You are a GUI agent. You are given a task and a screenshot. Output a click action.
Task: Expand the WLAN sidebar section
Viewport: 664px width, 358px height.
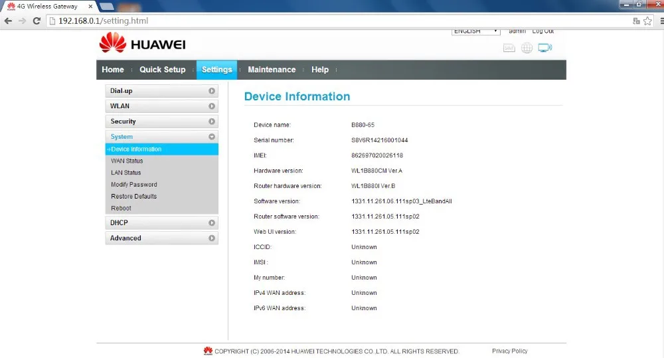(161, 106)
